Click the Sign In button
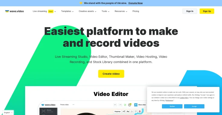Screen dimensions: 222x115 point(190,11)
